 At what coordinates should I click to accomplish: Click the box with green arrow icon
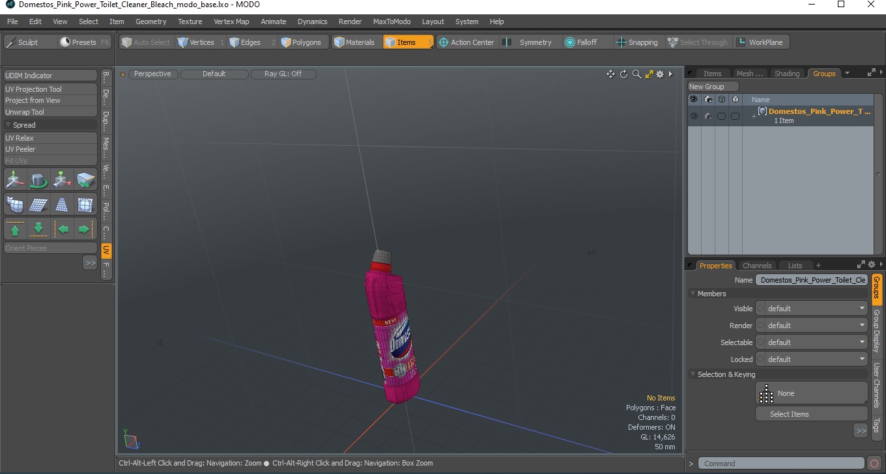tap(85, 180)
